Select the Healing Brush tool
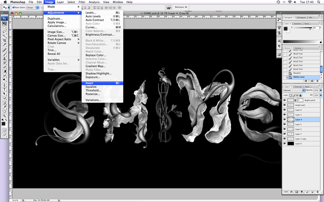 tap(4, 50)
